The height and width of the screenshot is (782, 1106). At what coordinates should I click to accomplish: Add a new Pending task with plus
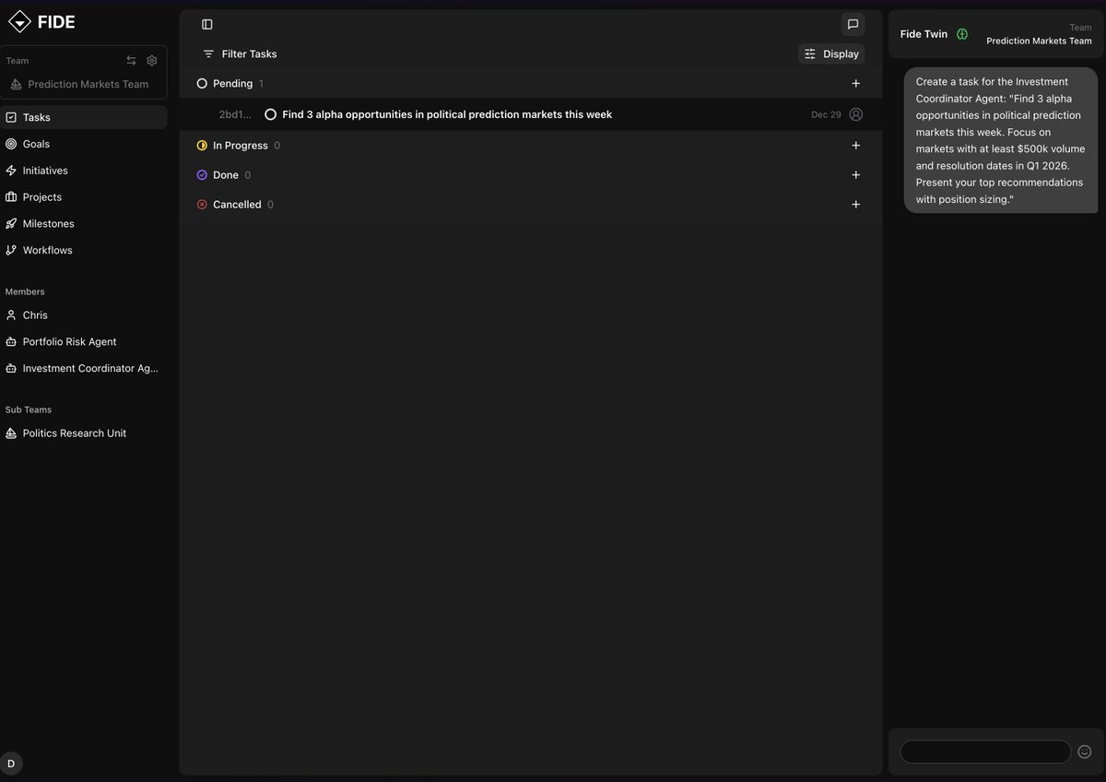[855, 84]
